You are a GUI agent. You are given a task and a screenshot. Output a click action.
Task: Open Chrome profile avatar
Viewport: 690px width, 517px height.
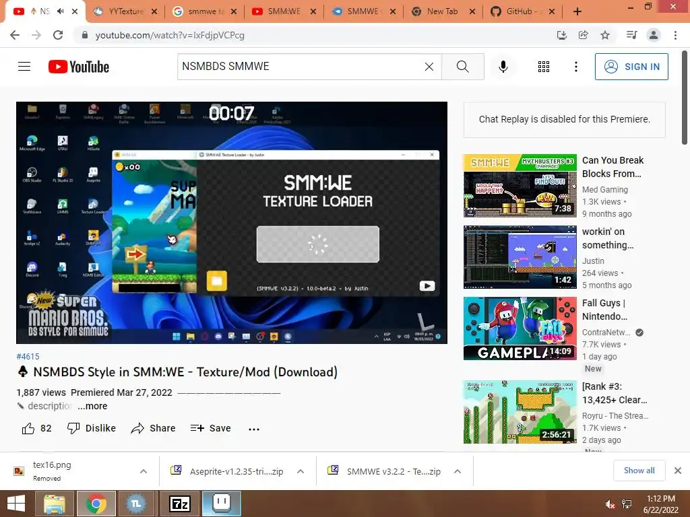[x=654, y=35]
